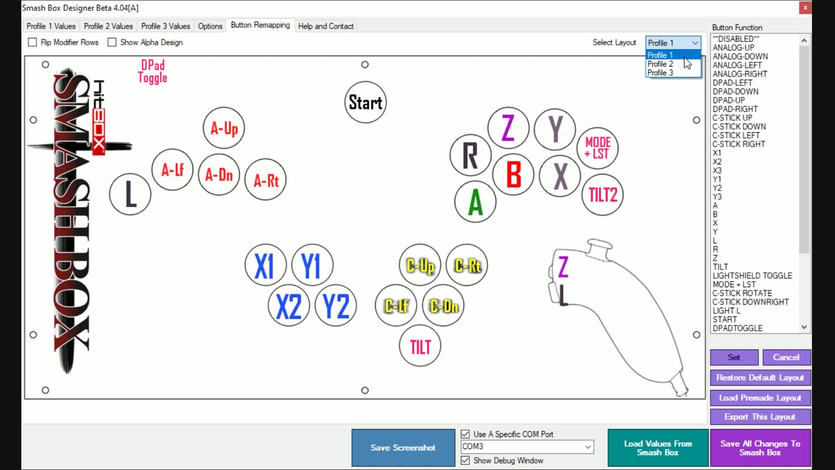The height and width of the screenshot is (470, 835).
Task: Enable Show Alpha Design checkbox
Action: [x=112, y=42]
